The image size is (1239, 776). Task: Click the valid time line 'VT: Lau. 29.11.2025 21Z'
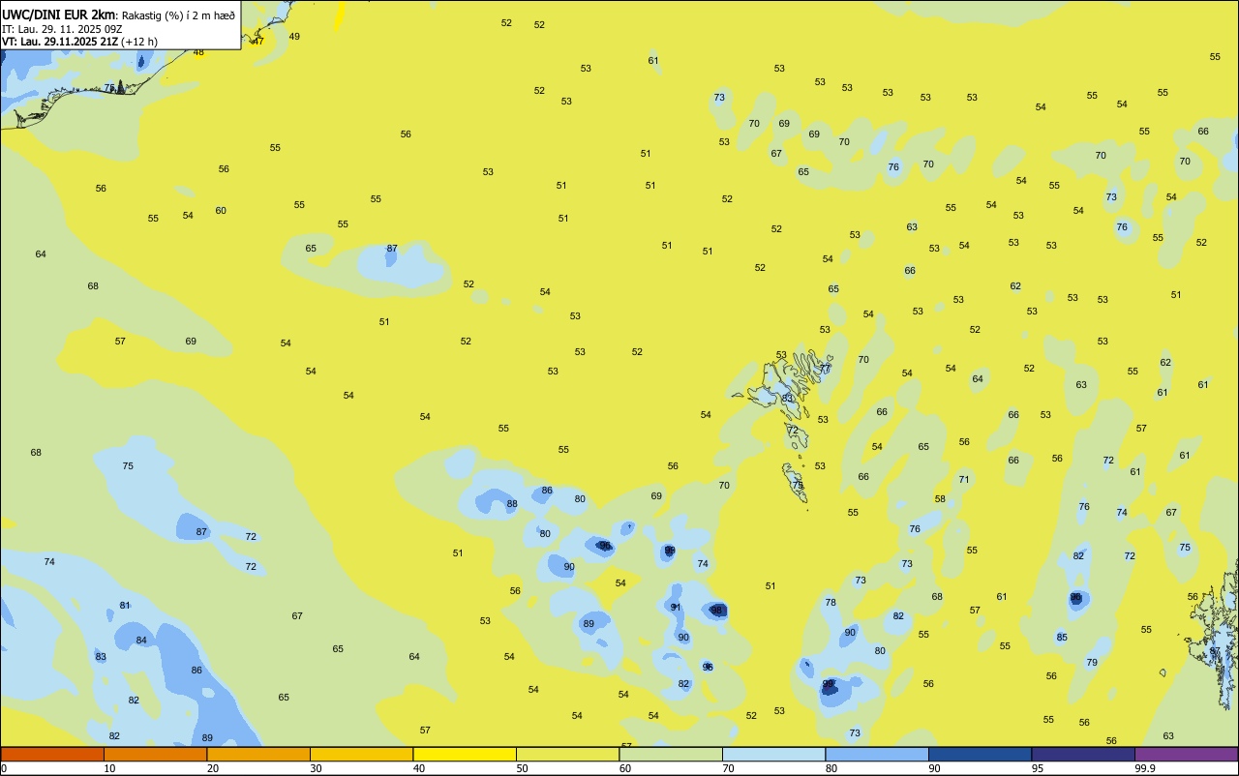point(60,42)
